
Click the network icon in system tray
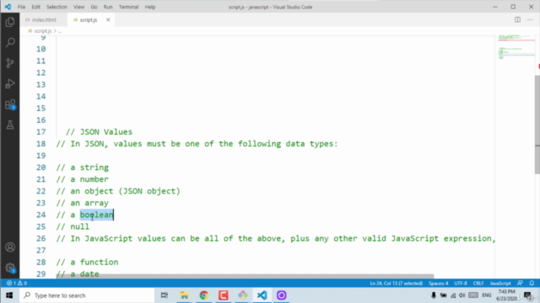[x=453, y=295]
